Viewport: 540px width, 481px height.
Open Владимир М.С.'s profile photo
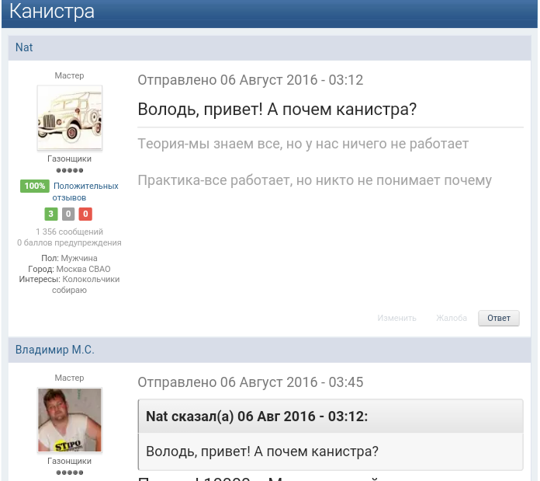[x=70, y=420]
